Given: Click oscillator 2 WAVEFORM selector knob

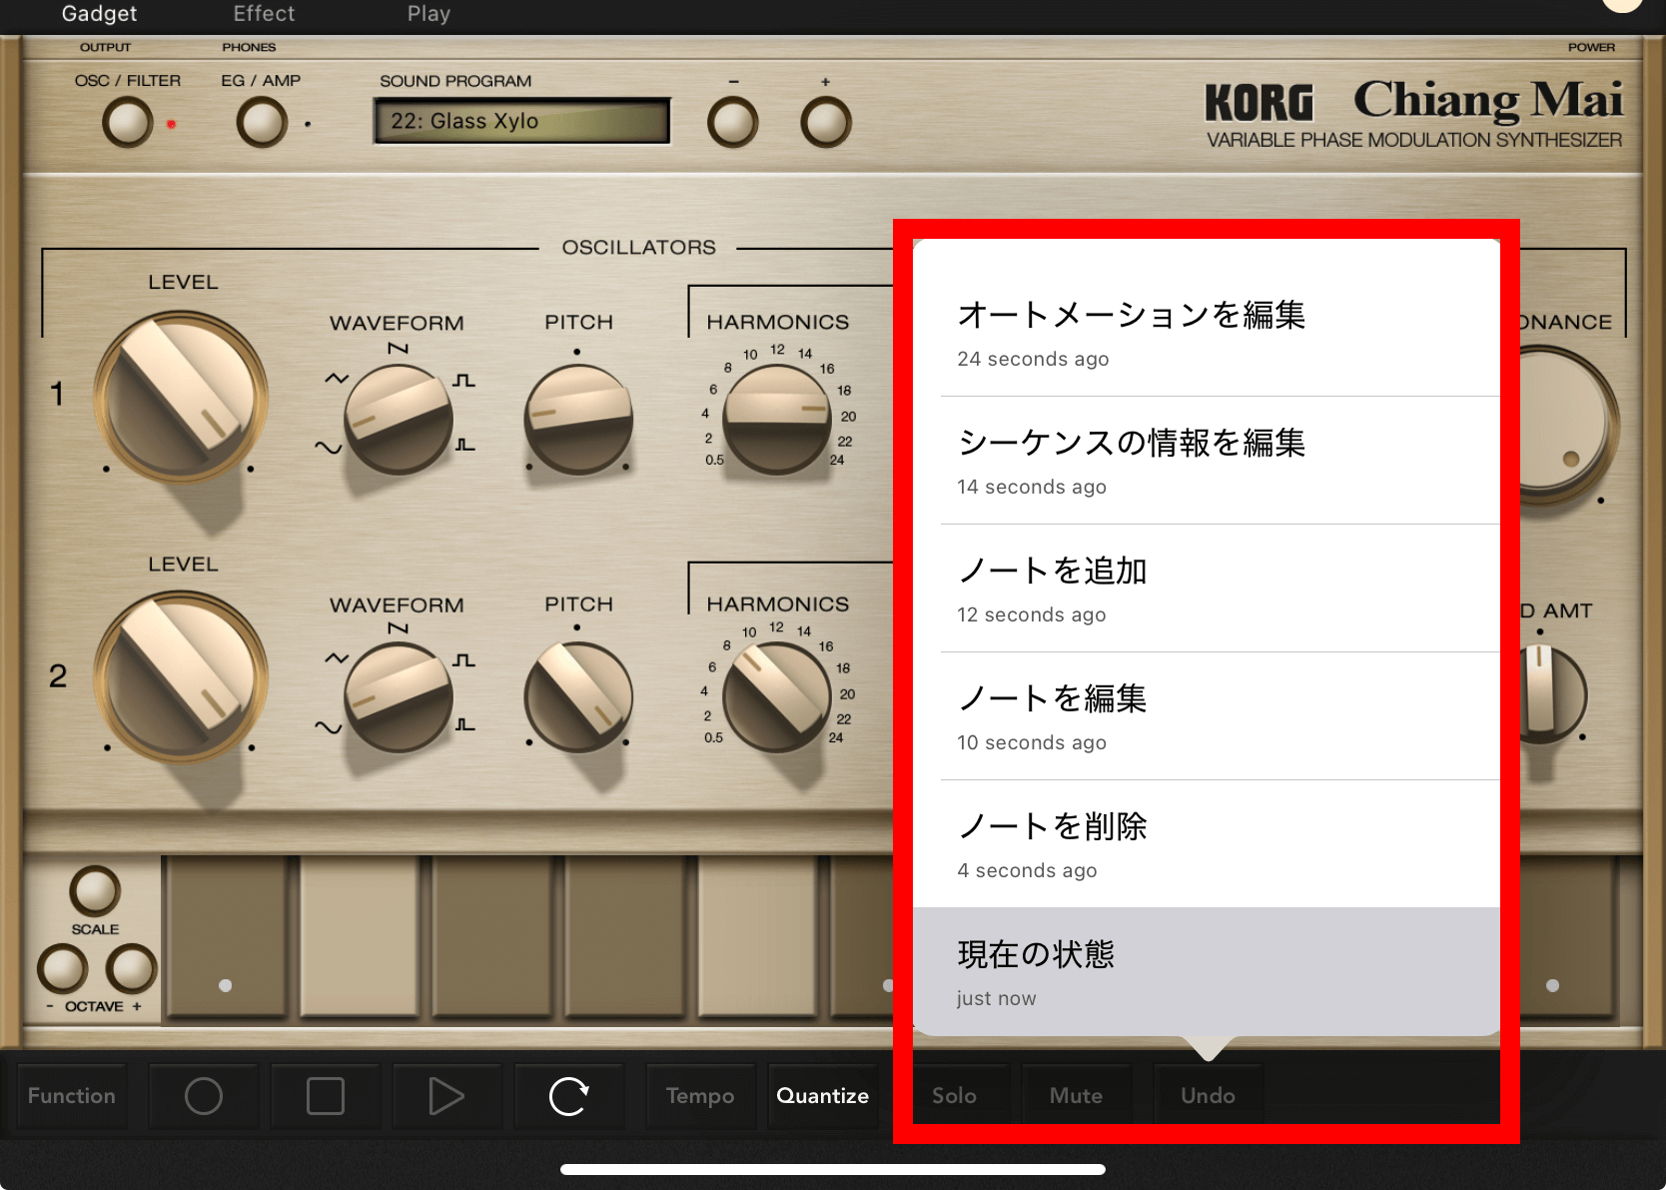Looking at the screenshot, I should coord(399,697).
